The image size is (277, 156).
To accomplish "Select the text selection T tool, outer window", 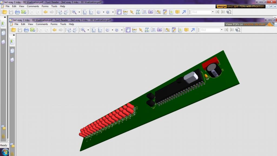I will tap(144, 12).
